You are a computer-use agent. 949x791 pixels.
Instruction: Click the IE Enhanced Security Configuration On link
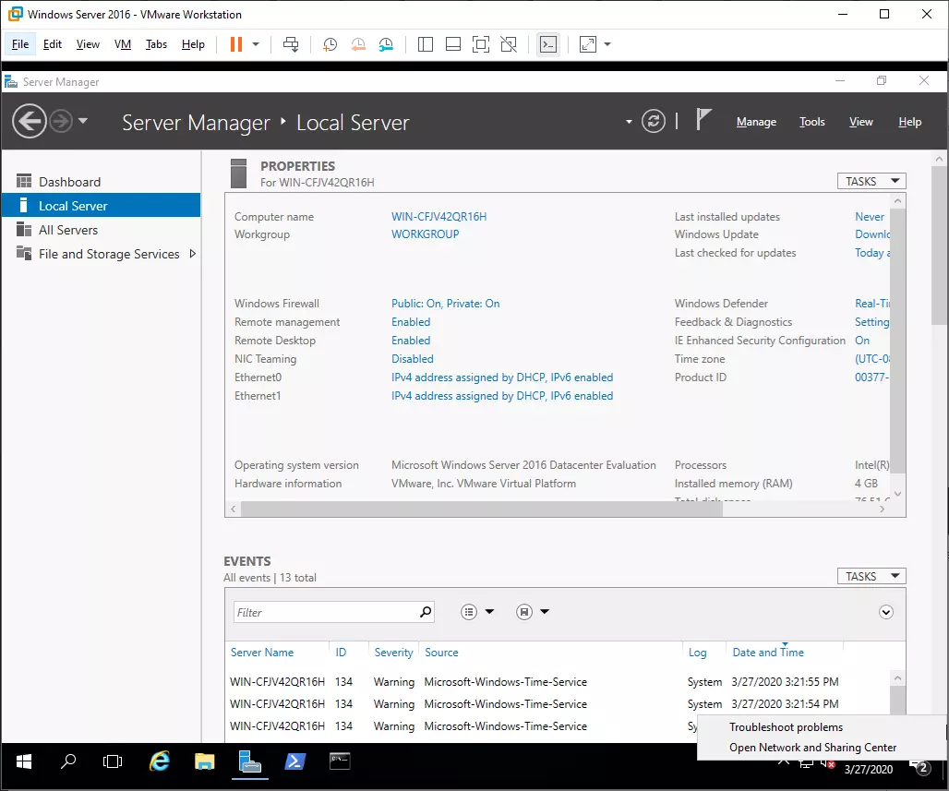click(862, 341)
